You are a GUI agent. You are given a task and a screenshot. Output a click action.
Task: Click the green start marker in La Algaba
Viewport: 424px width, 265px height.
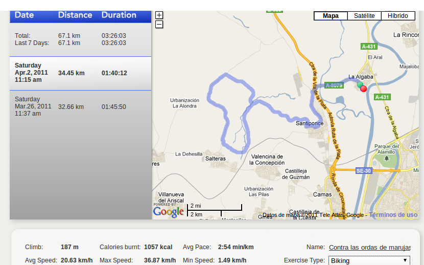(x=360, y=85)
